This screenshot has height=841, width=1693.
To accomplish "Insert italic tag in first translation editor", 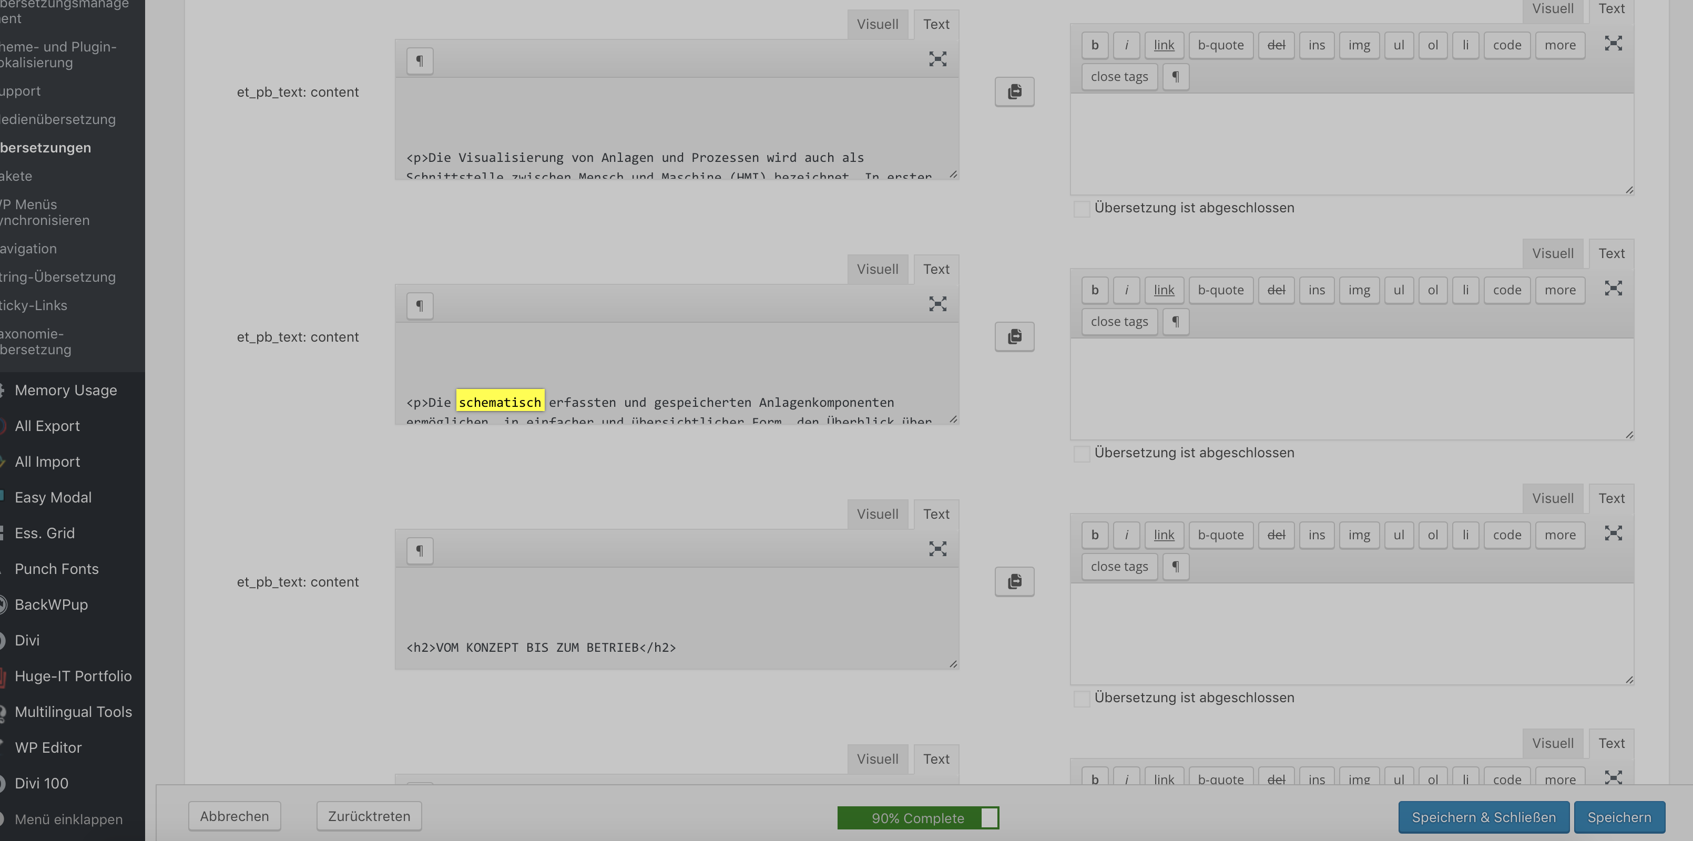I will tap(1126, 45).
